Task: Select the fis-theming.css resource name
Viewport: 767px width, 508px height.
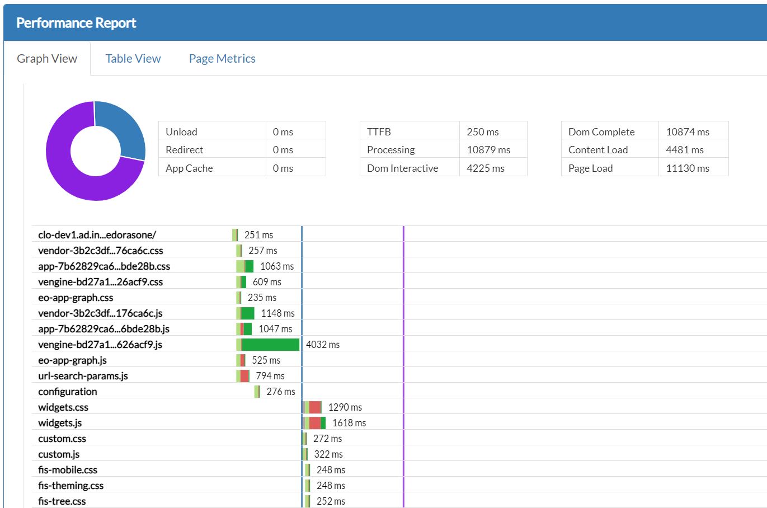Action: point(71,486)
